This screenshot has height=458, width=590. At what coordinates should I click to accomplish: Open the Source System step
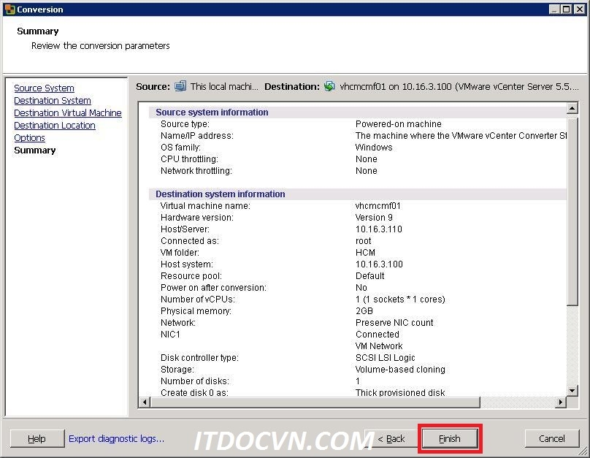[x=44, y=88]
